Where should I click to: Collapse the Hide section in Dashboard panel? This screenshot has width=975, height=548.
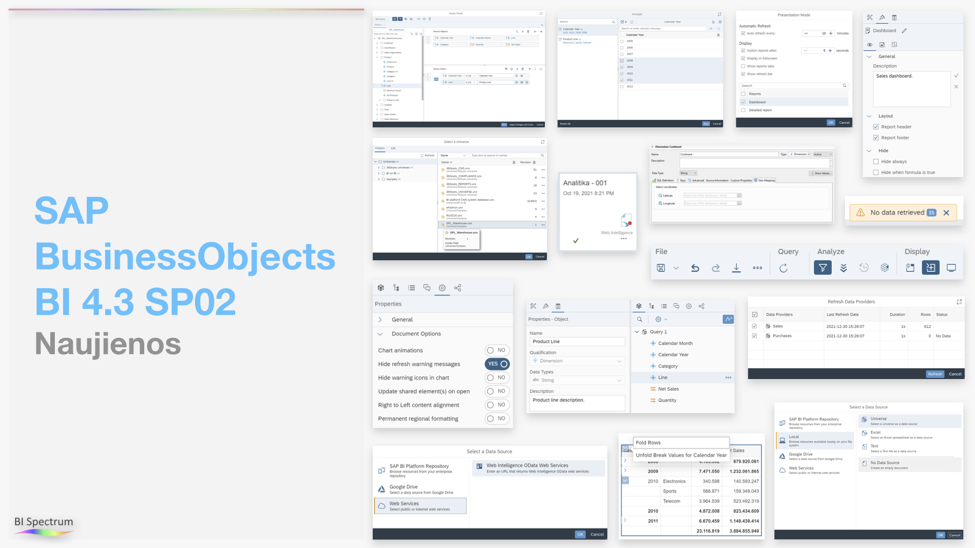tap(869, 151)
